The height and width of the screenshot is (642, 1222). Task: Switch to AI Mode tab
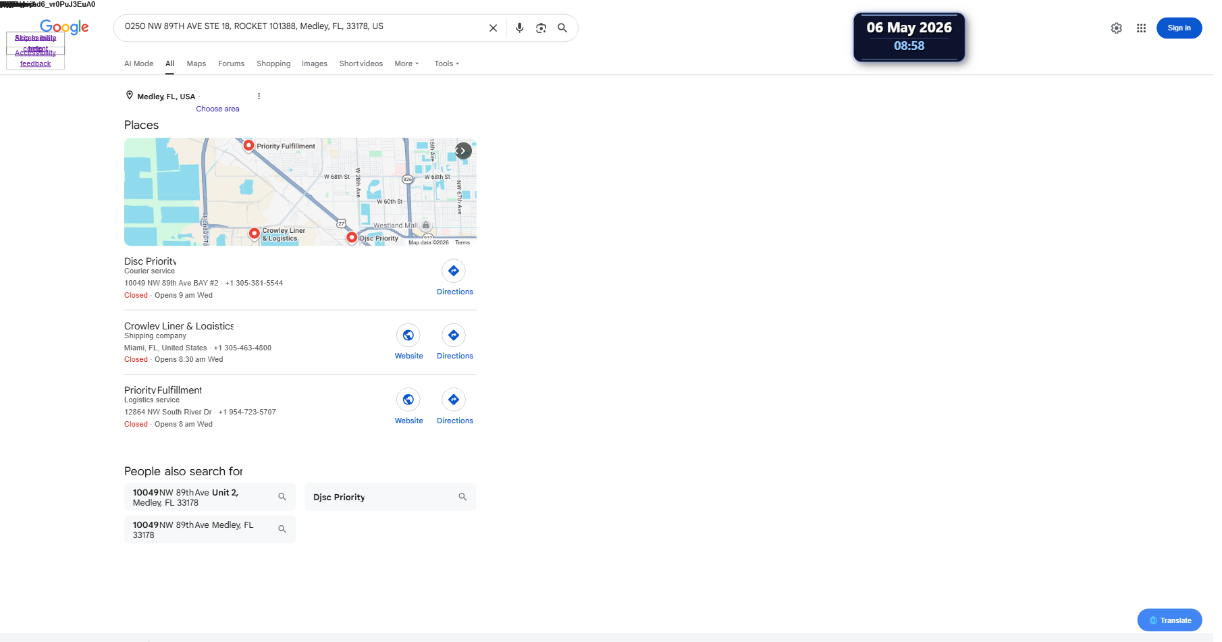pyautogui.click(x=139, y=63)
